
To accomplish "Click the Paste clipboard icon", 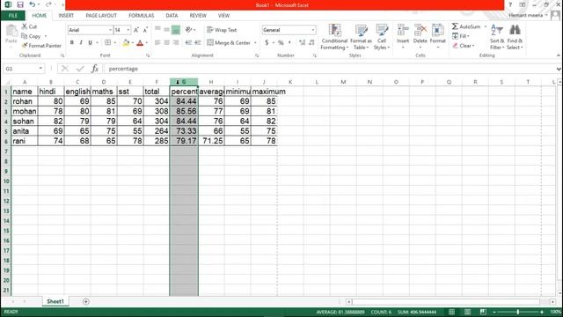I will [11, 32].
